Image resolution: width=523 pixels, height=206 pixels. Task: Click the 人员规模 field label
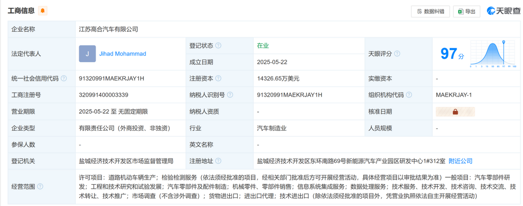(380, 128)
